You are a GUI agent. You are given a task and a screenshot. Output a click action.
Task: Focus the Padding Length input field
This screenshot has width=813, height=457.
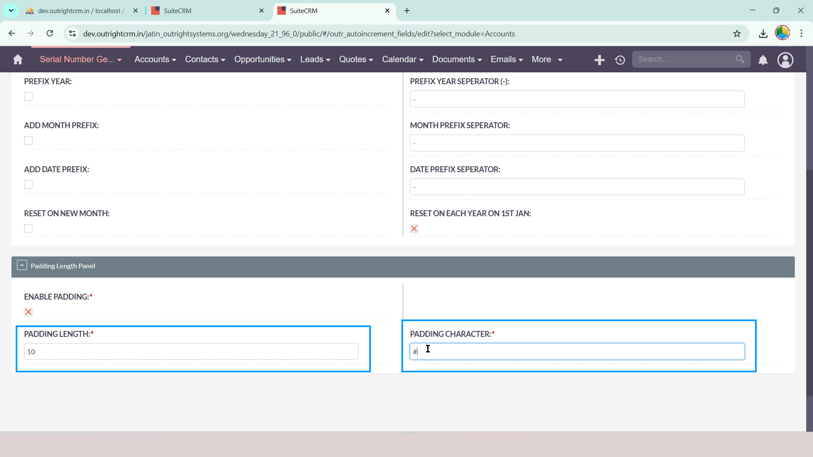pyautogui.click(x=191, y=352)
